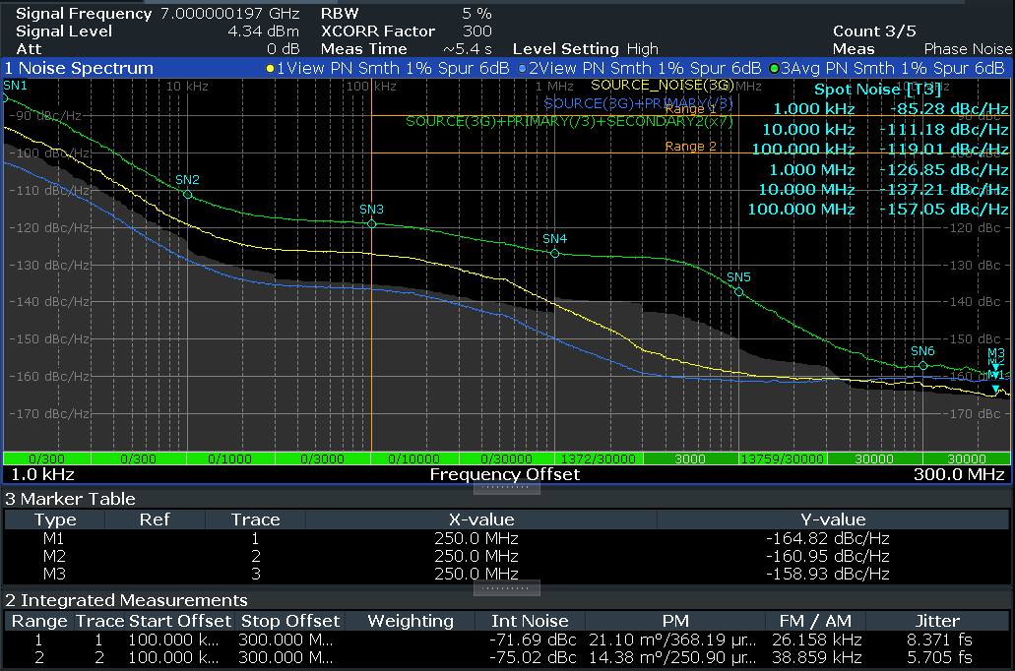Select the SN2 spot noise marker
Image resolution: width=1015 pixels, height=671 pixels.
(x=188, y=195)
